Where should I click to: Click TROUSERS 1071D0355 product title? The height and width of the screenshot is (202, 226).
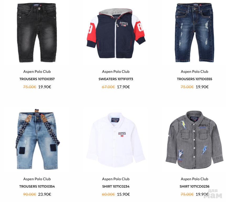pos(195,79)
